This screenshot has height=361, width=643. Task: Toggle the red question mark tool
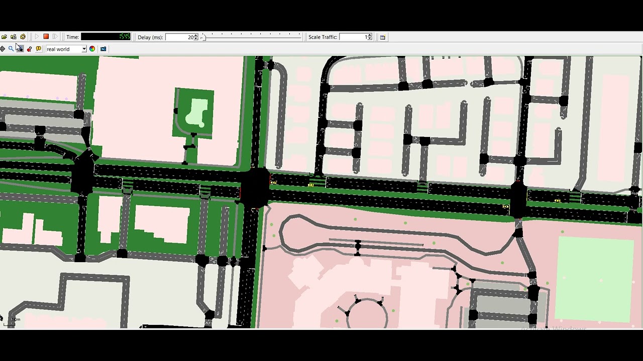pyautogui.click(x=29, y=49)
